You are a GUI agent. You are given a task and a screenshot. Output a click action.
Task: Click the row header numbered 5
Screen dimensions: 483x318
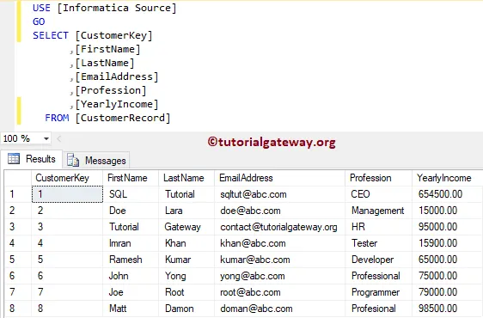pos(18,260)
